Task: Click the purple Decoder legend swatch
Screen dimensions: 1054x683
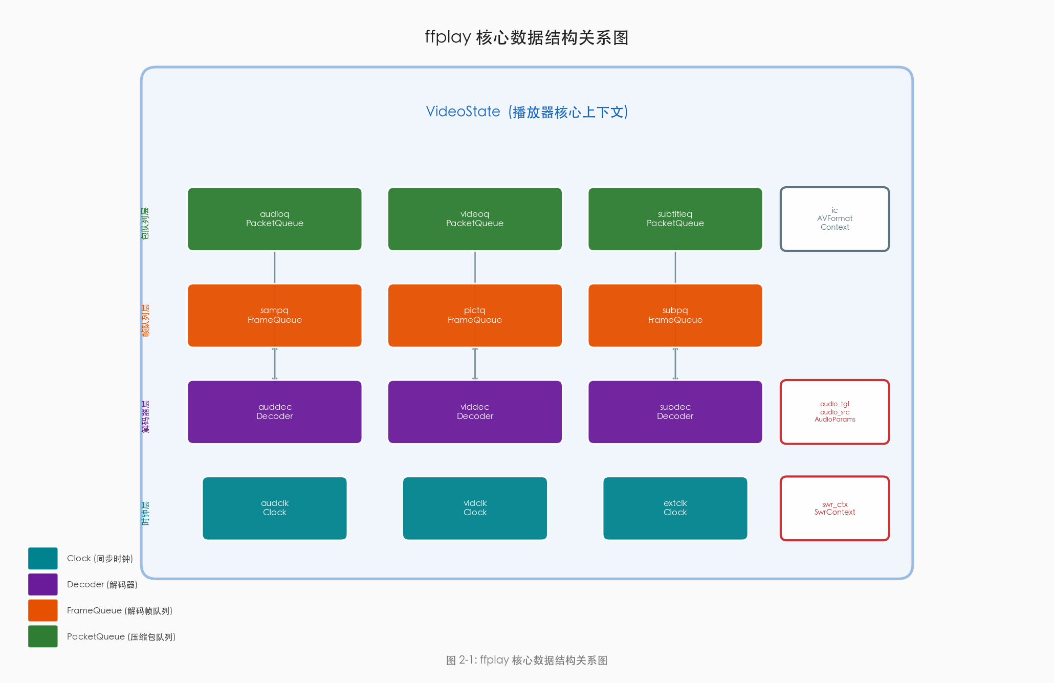Action: tap(43, 584)
